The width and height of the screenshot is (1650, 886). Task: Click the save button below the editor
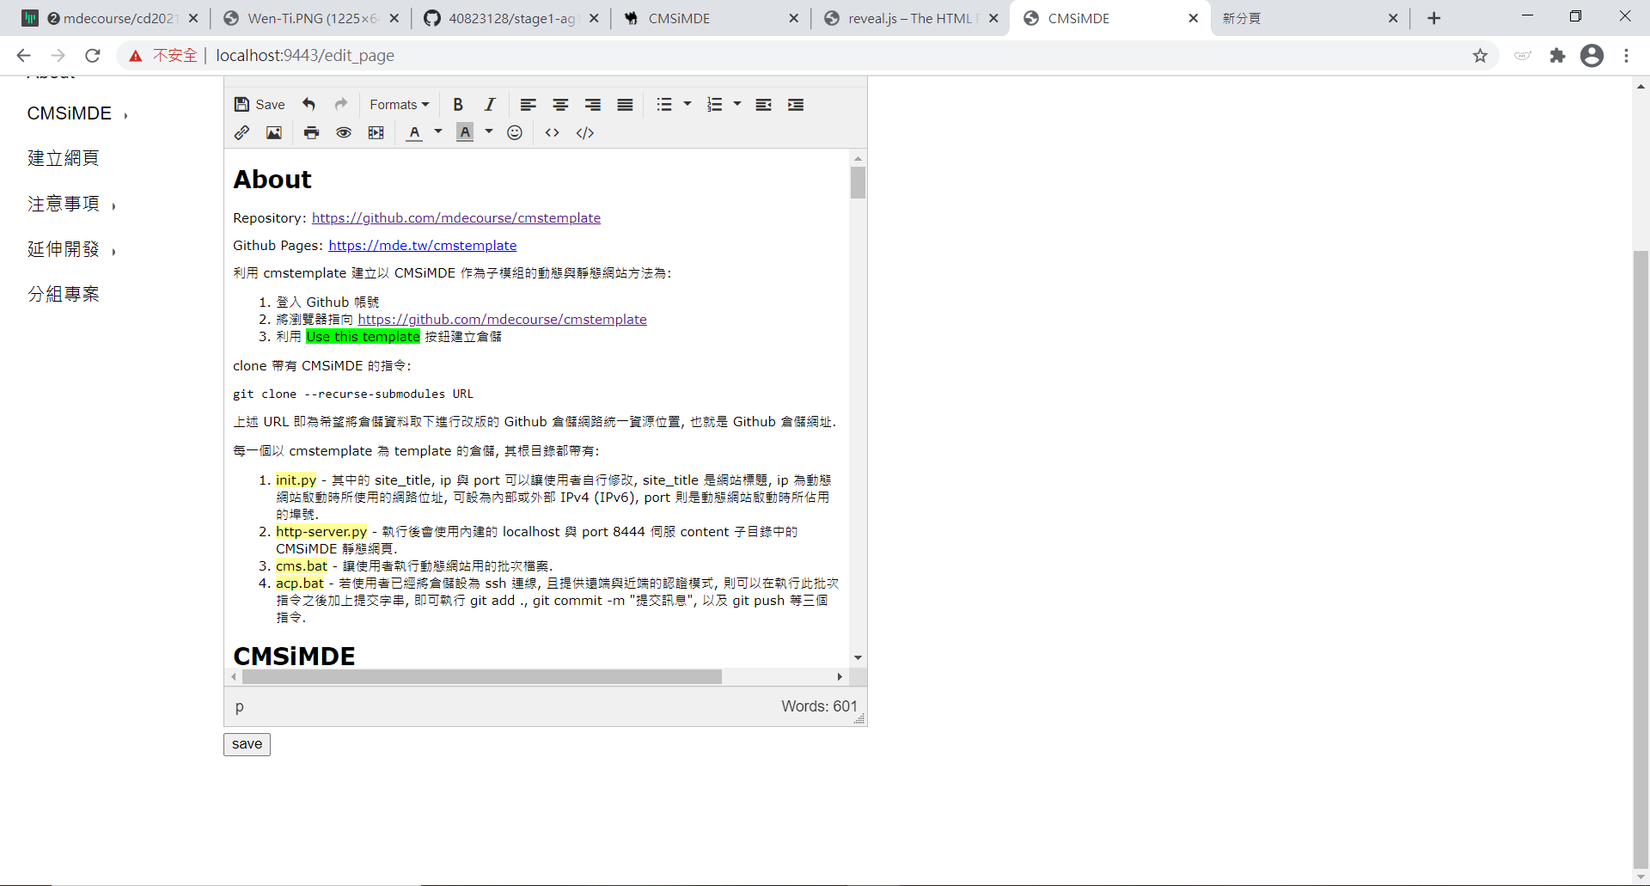(247, 744)
